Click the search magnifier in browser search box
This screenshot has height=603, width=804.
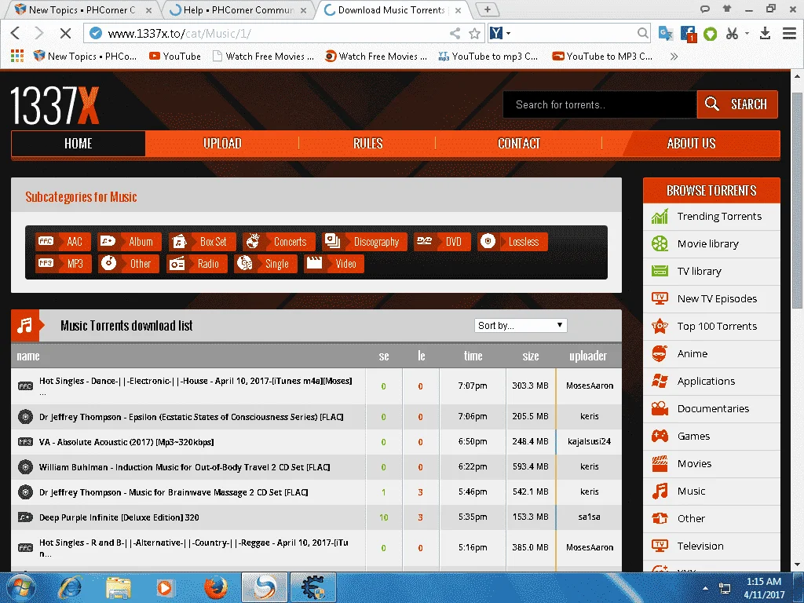point(642,33)
